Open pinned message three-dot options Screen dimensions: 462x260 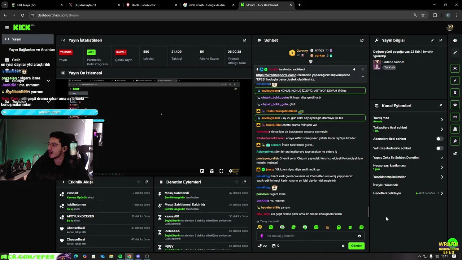coord(363,69)
